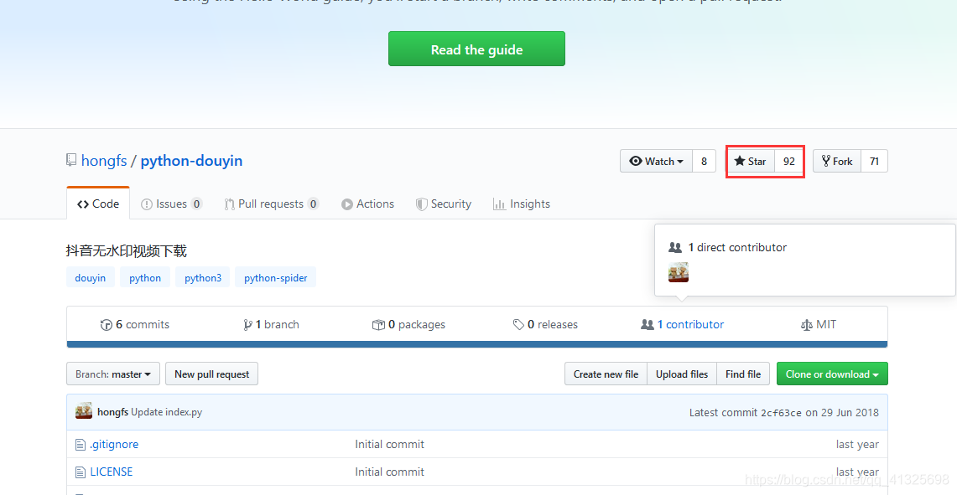957x495 pixels.
Task: Expand the Branch: master dropdown
Action: [113, 374]
